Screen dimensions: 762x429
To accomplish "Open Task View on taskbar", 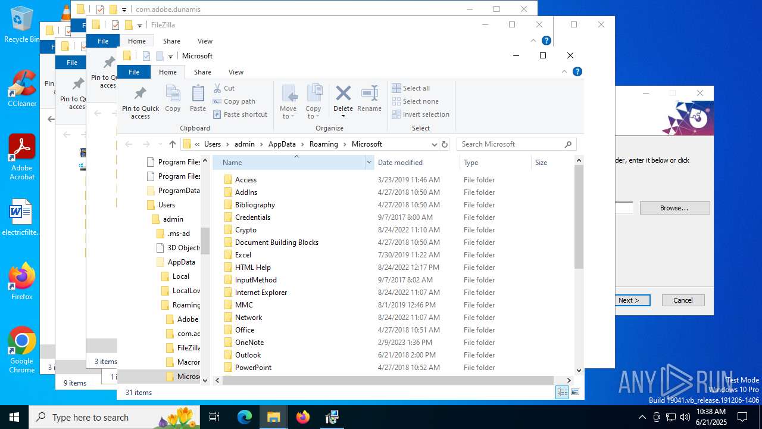I will click(214, 417).
